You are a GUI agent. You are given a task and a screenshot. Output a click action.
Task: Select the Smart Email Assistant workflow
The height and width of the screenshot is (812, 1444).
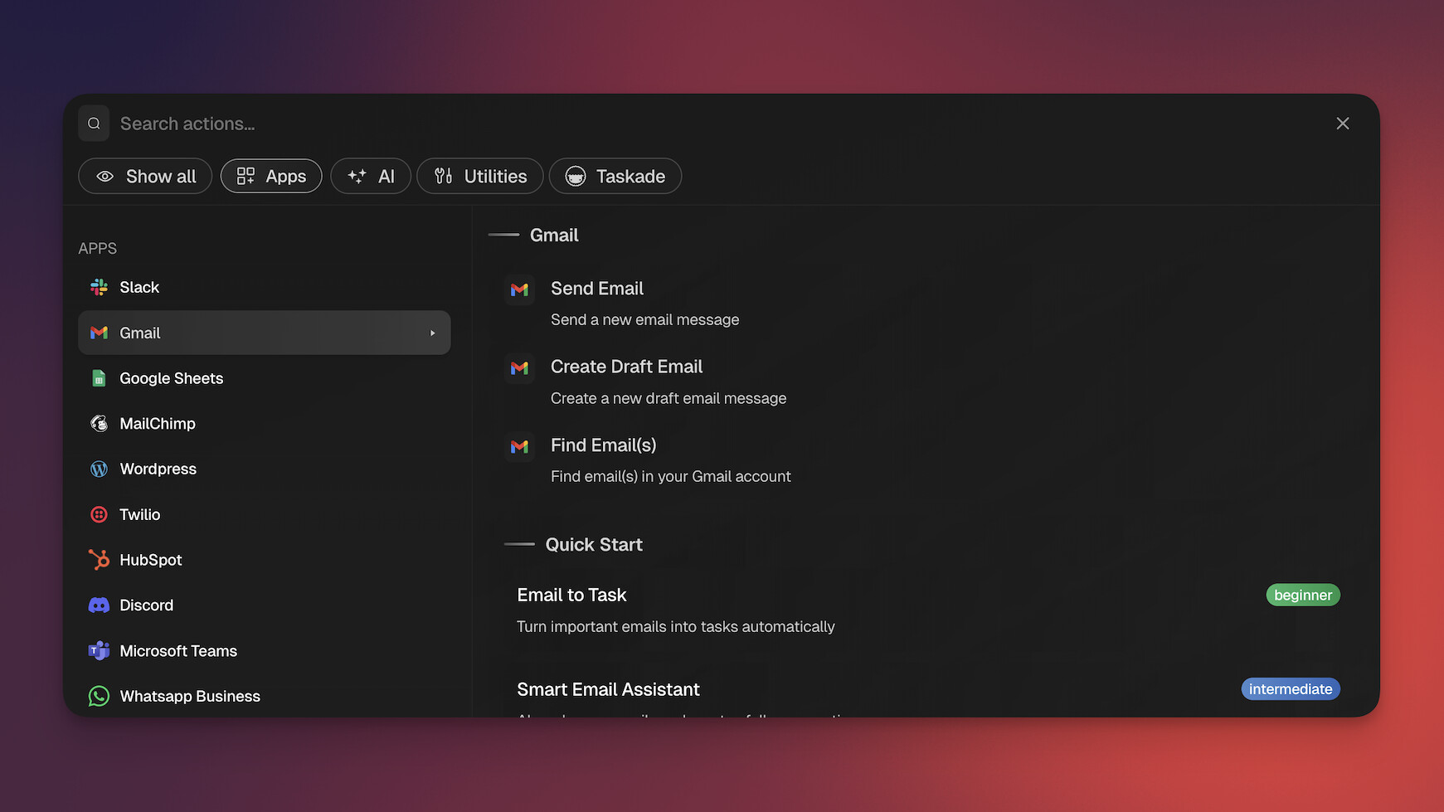point(608,688)
